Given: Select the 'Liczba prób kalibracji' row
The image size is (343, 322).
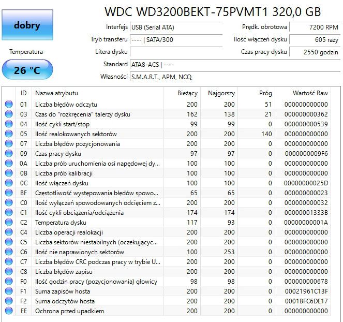Looking at the screenshot, I should tap(166, 173).
